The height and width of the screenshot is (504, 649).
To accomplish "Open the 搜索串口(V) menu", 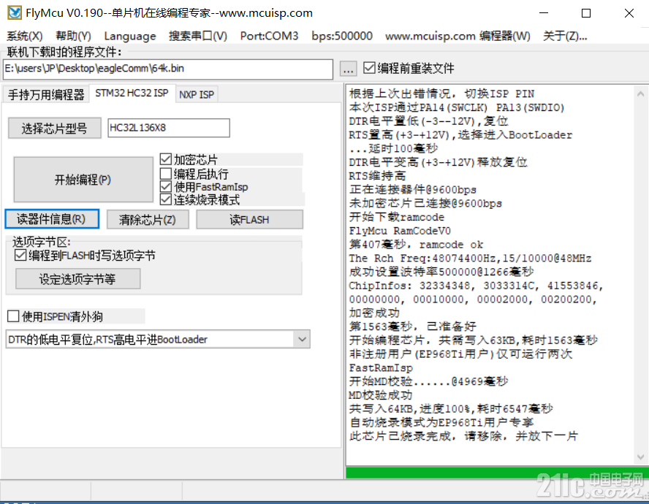I will 198,36.
